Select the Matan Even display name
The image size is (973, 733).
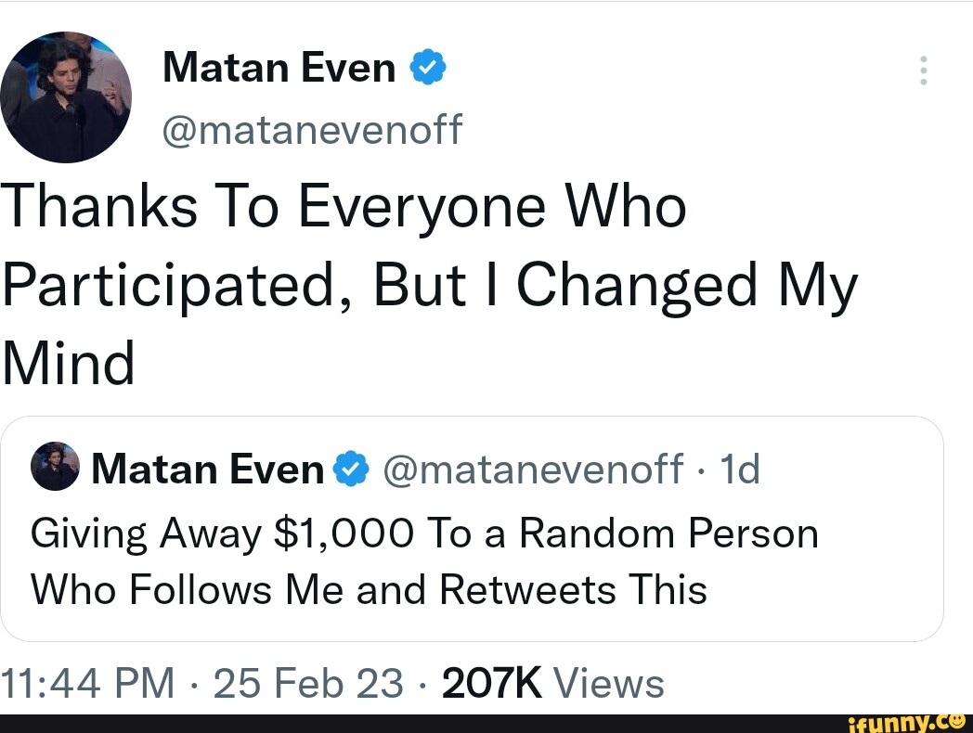point(277,67)
